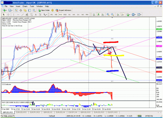Select the Horizontal Line drawing tool
The image size is (163, 118).
click(18, 15)
